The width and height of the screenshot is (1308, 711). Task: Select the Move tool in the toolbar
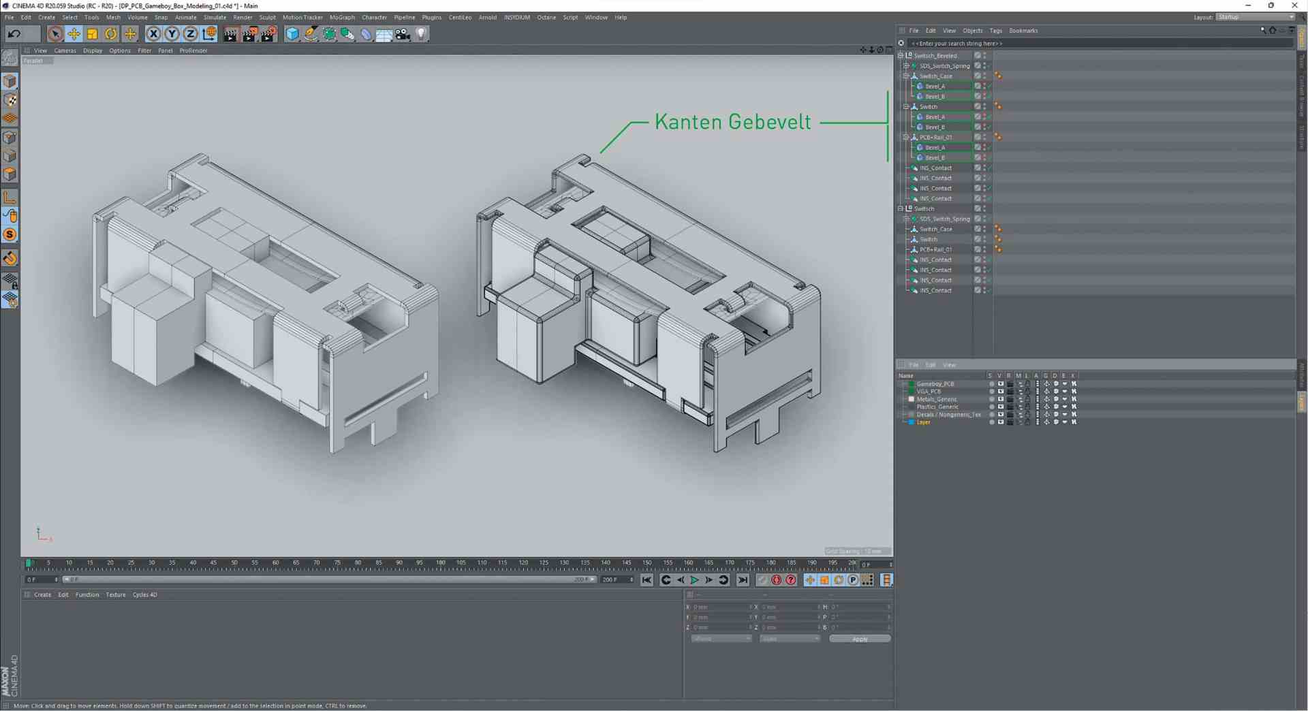coord(74,33)
